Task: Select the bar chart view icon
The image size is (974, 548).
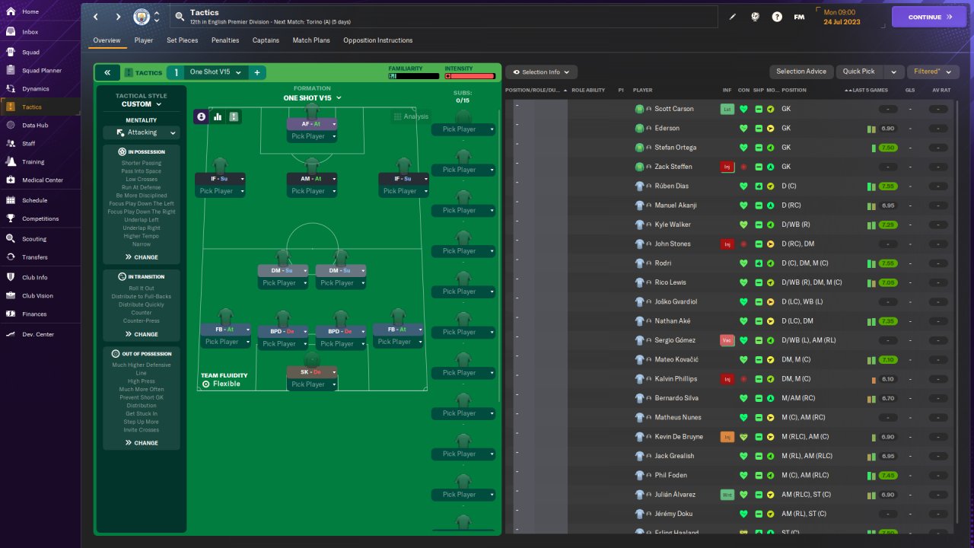Action: point(218,116)
